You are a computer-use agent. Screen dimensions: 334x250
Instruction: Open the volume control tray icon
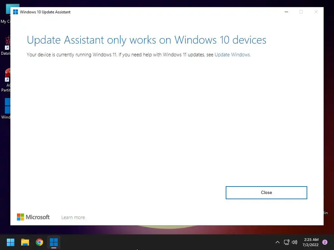pyautogui.click(x=295, y=242)
